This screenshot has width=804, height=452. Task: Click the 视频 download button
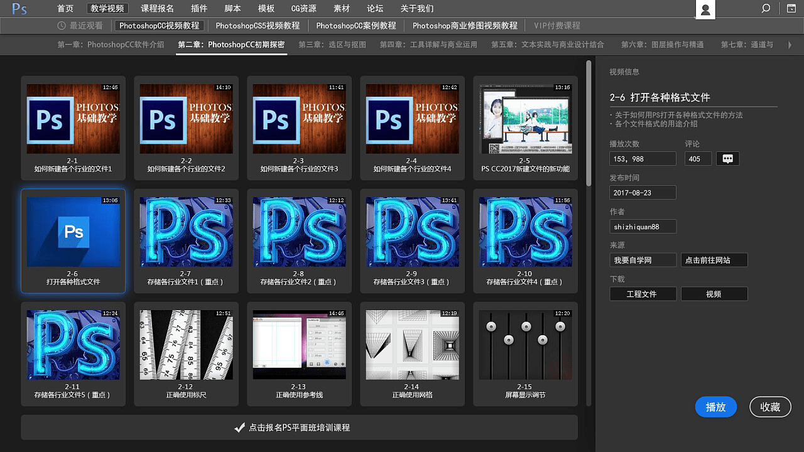click(x=714, y=294)
